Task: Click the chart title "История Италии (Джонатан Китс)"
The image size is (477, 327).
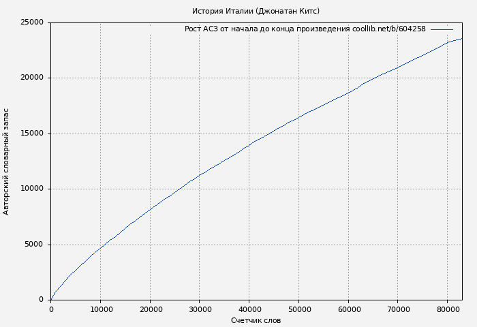Action: (x=256, y=11)
